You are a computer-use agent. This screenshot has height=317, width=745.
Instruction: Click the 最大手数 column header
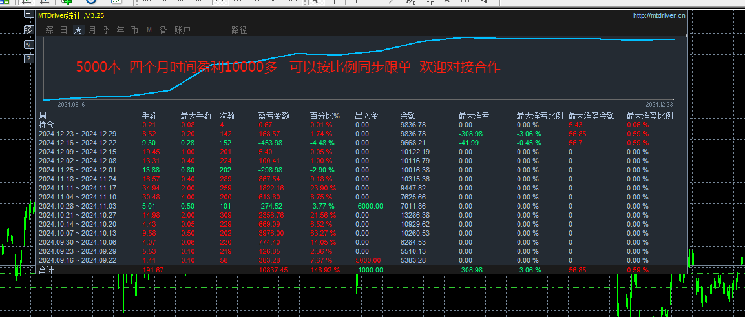coord(196,116)
